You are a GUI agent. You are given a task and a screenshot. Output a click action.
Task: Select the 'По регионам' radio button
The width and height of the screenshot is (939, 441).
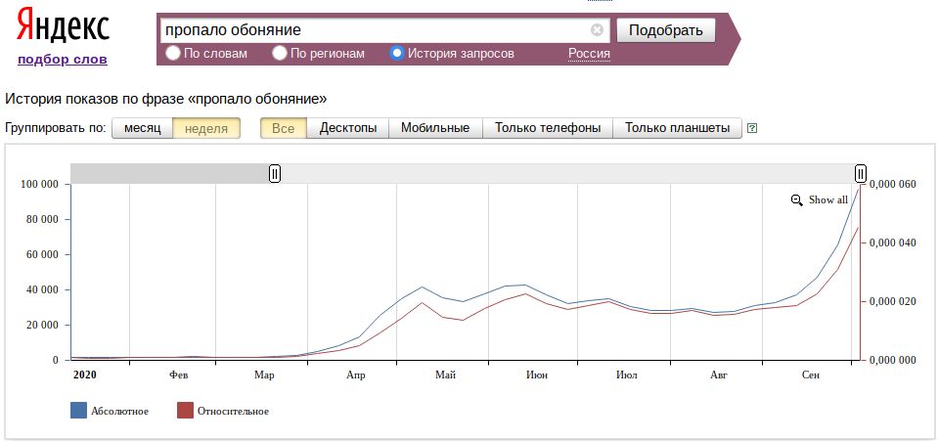click(280, 53)
